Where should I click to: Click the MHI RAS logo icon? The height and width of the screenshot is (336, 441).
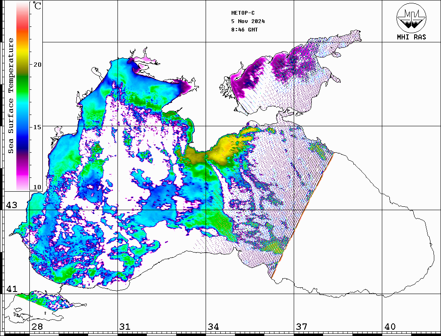coord(411,18)
